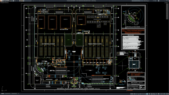
Task: Toggle snap mode in status bar
Action: click(136, 94)
